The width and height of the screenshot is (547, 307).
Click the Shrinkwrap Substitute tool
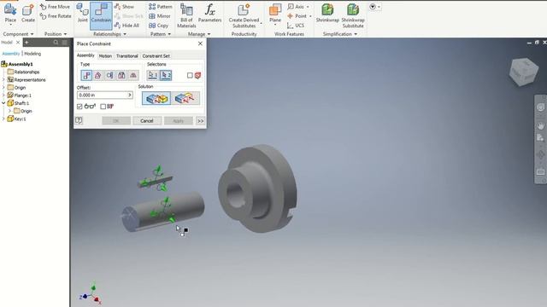[x=353, y=15]
